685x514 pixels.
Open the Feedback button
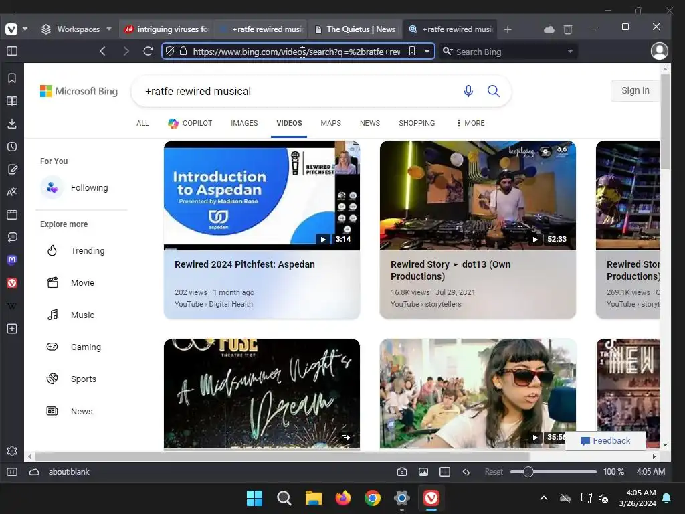pos(605,440)
